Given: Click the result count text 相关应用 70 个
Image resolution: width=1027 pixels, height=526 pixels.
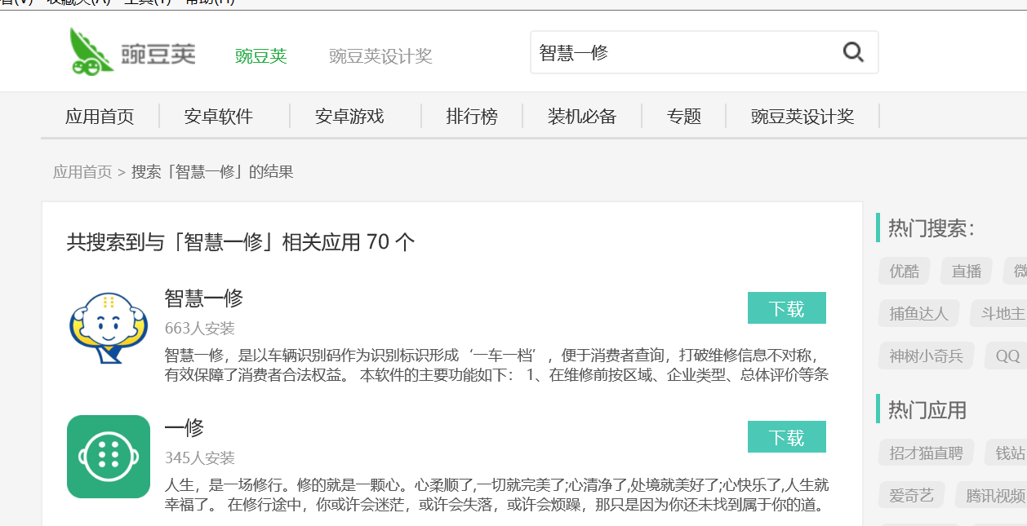Looking at the screenshot, I should 349,242.
